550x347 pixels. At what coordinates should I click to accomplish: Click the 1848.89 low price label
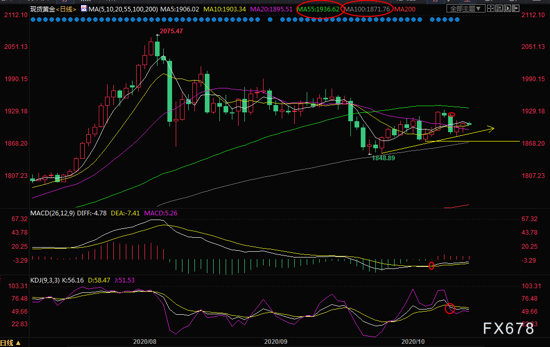click(384, 158)
